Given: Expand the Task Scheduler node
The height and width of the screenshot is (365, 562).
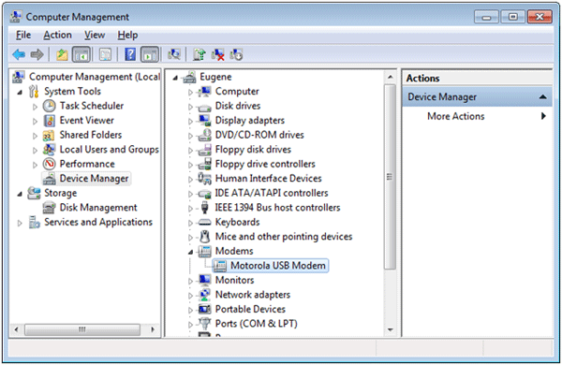Looking at the screenshot, I should click(36, 107).
